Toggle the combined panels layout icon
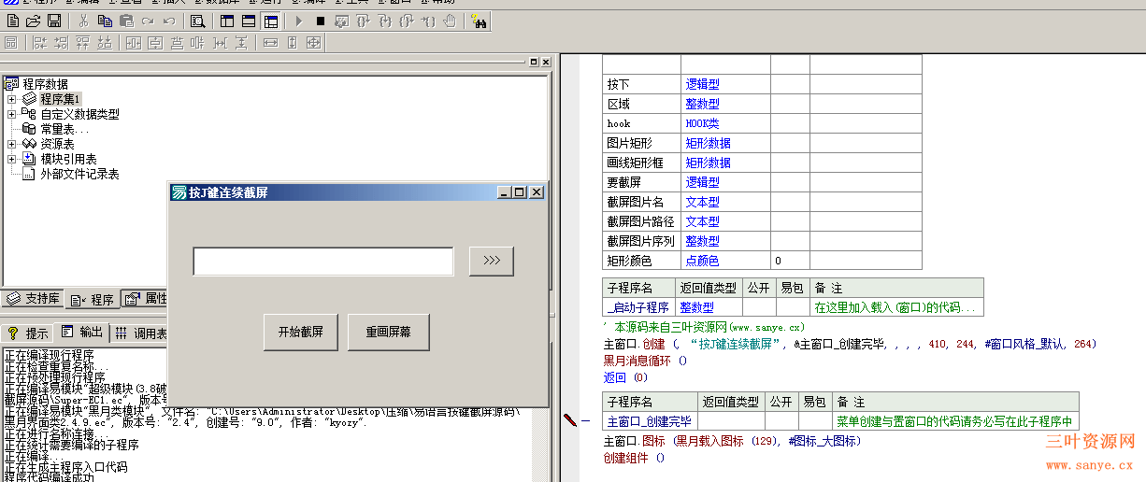The width and height of the screenshot is (1146, 482). pos(271,21)
